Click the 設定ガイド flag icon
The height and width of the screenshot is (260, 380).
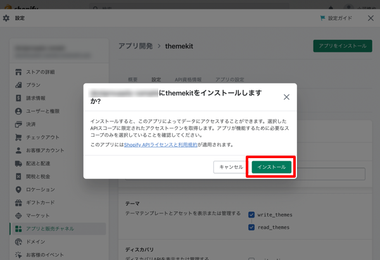322,18
